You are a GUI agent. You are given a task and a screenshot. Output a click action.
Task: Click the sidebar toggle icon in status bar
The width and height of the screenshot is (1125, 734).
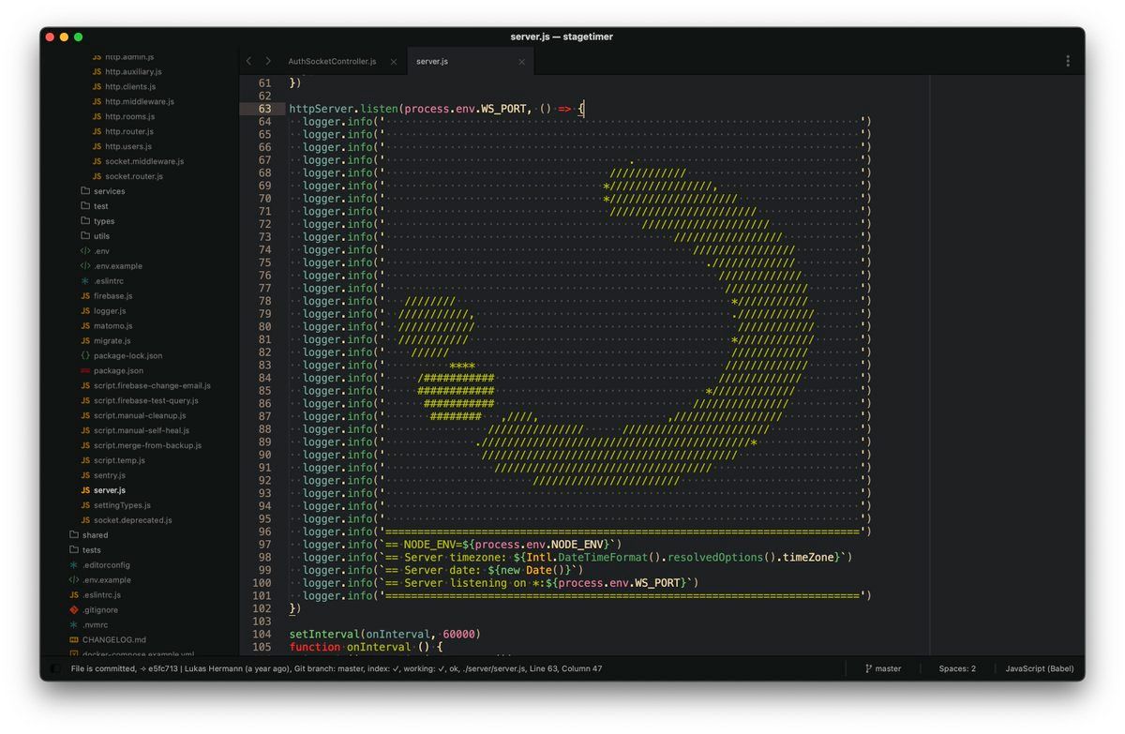point(55,668)
